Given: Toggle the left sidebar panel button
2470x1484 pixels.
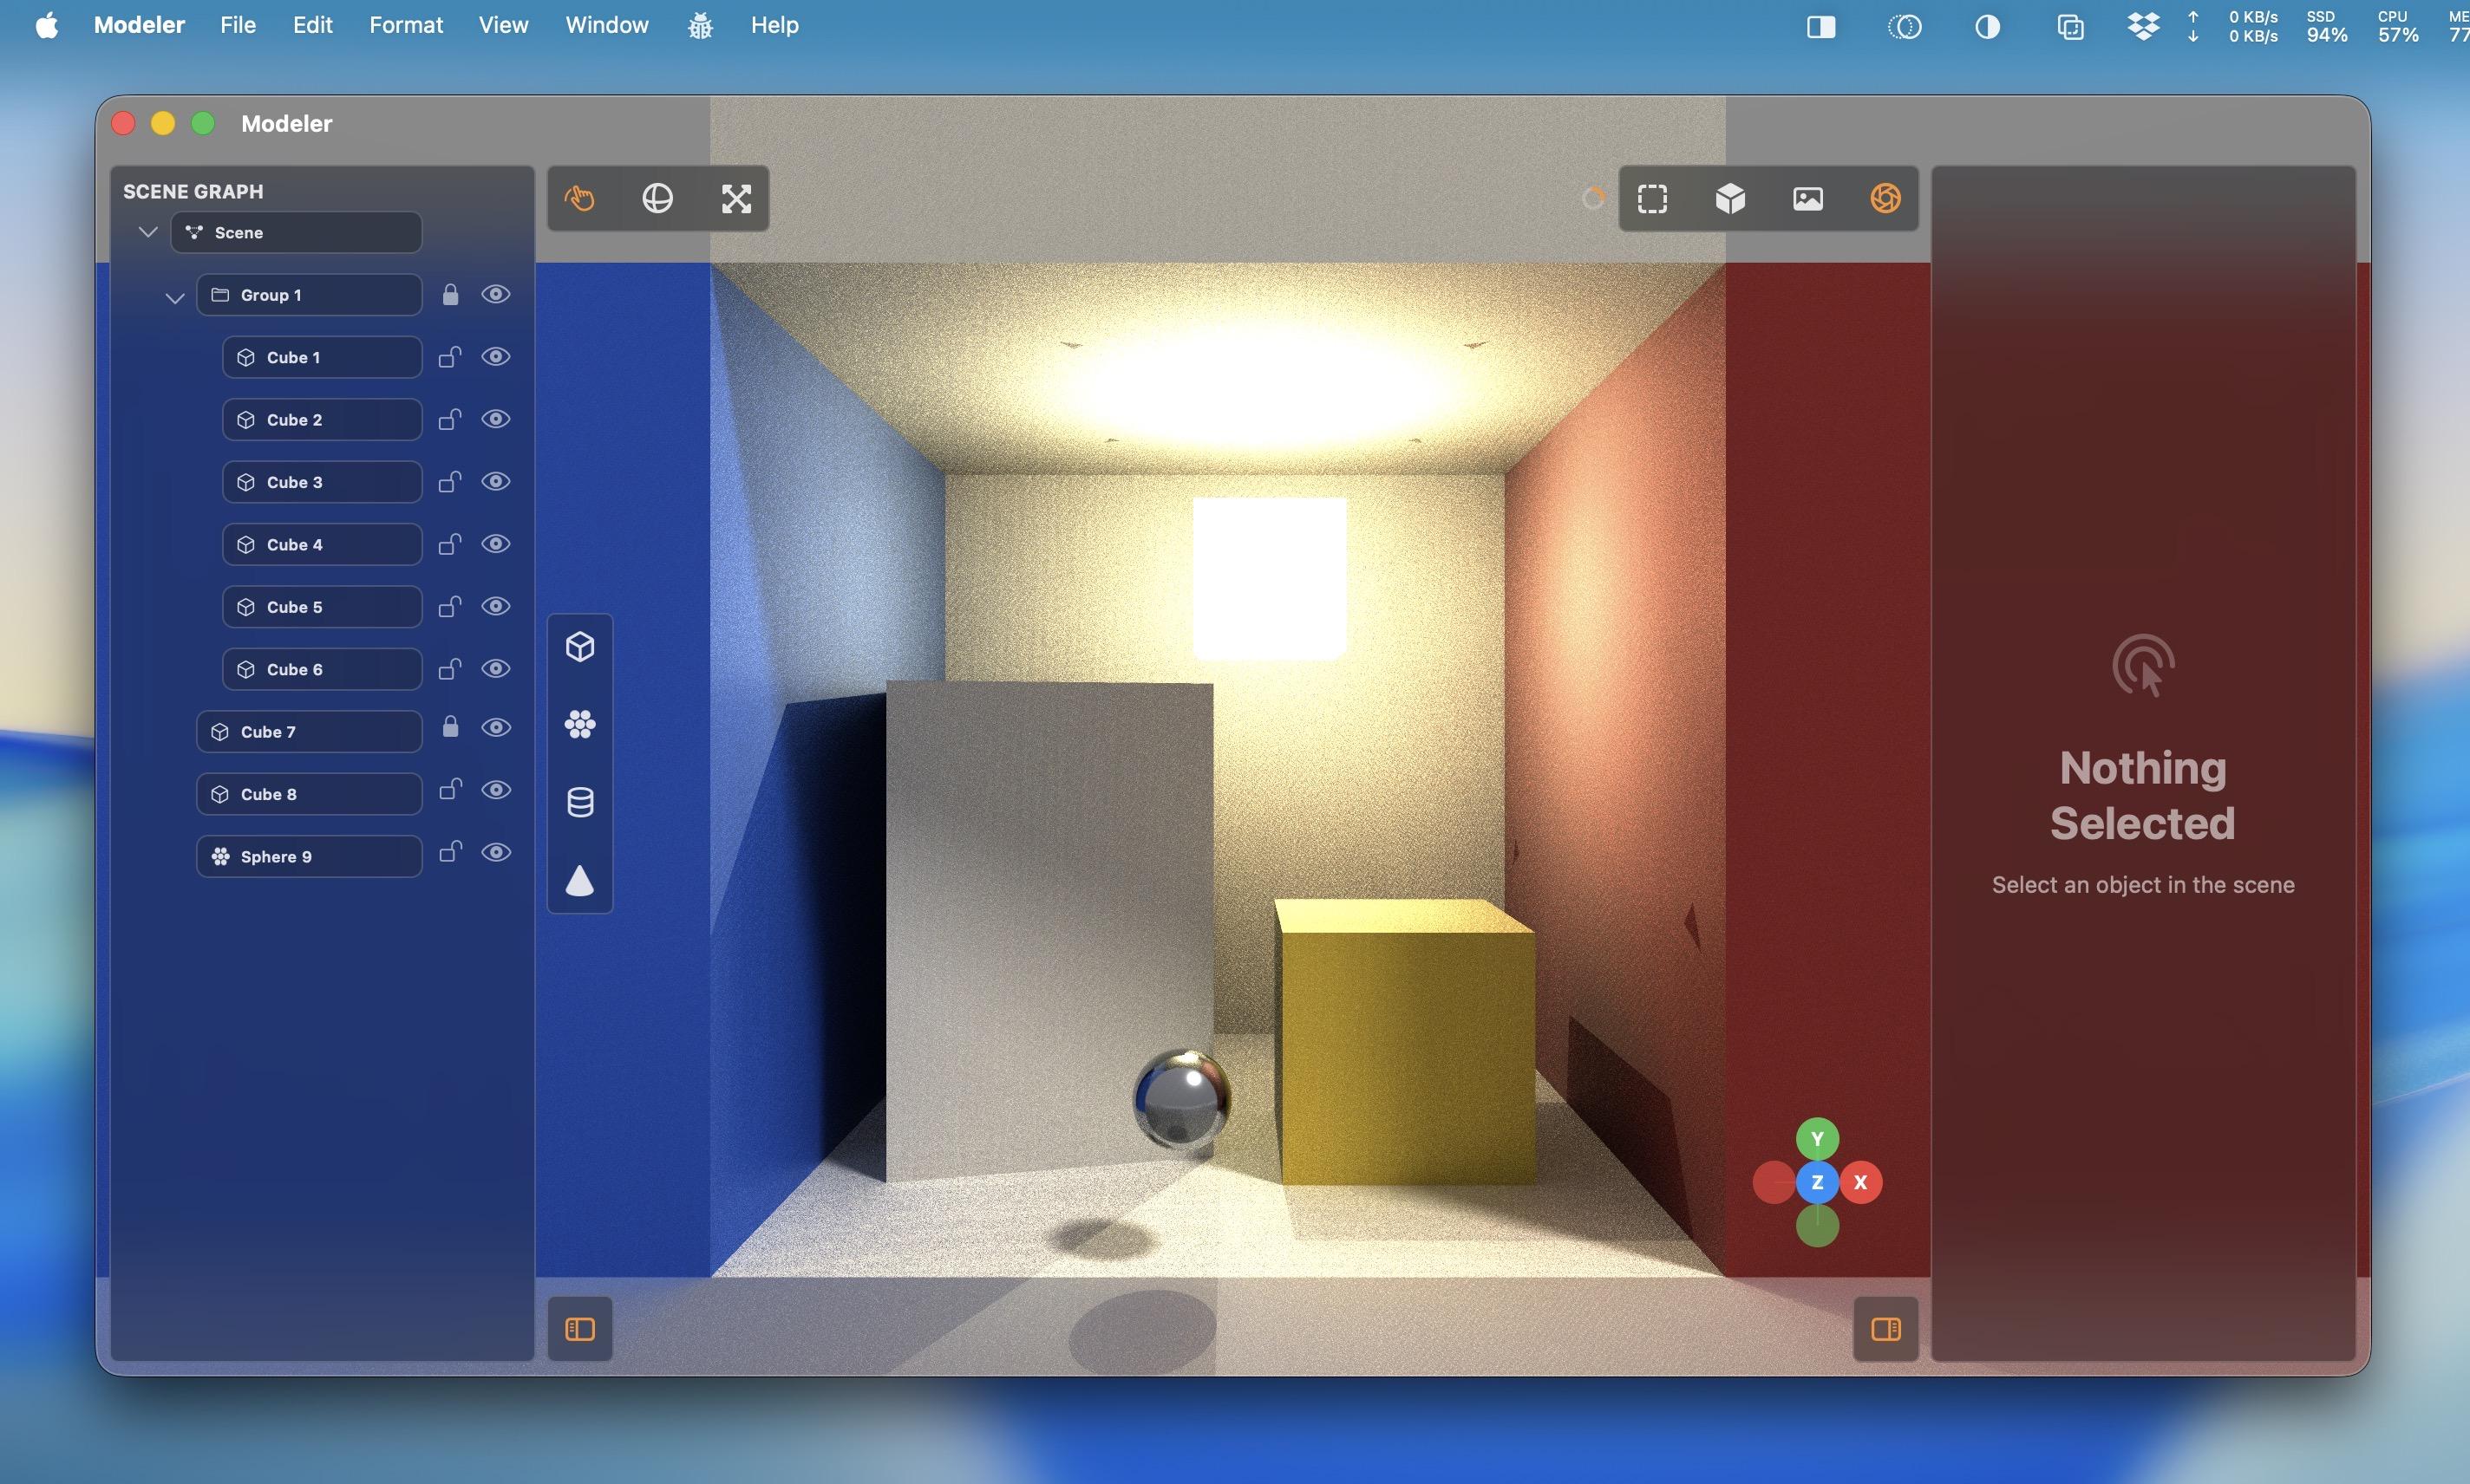Looking at the screenshot, I should pos(580,1329).
